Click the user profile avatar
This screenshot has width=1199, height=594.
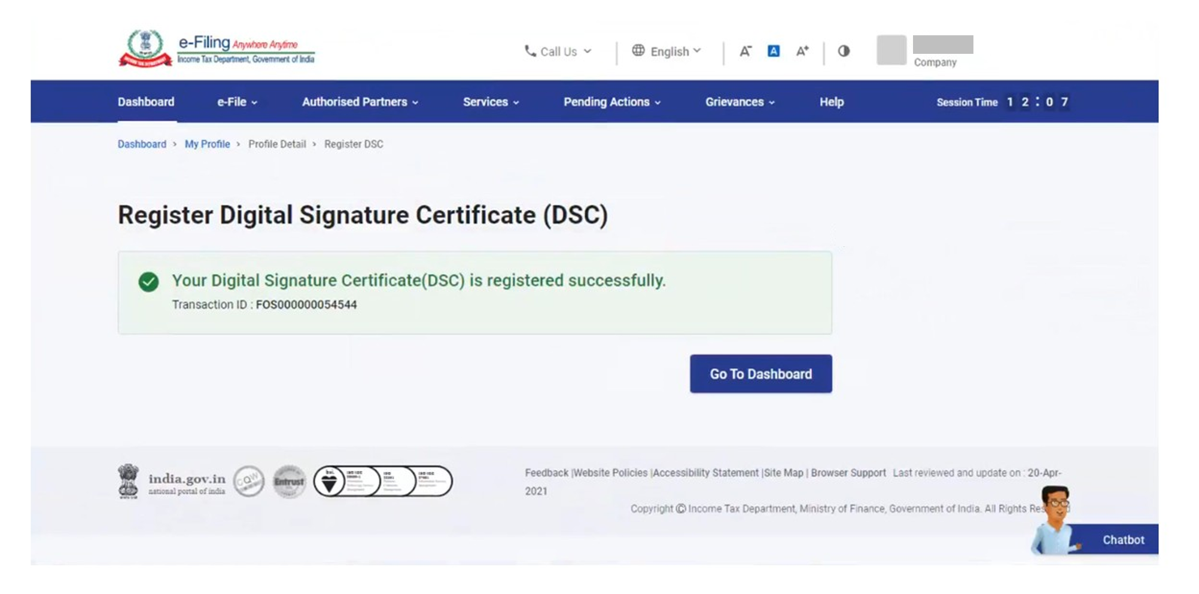coord(891,51)
